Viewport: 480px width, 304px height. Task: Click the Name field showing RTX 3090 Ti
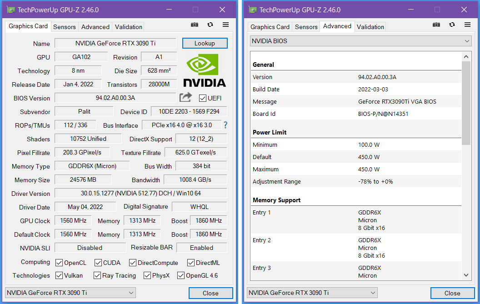[115, 43]
